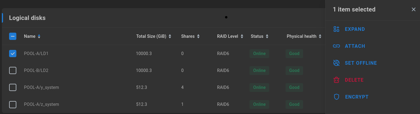Click the POOL-B/LD2 name
Image resolution: width=420 pixels, height=114 pixels.
[36, 70]
